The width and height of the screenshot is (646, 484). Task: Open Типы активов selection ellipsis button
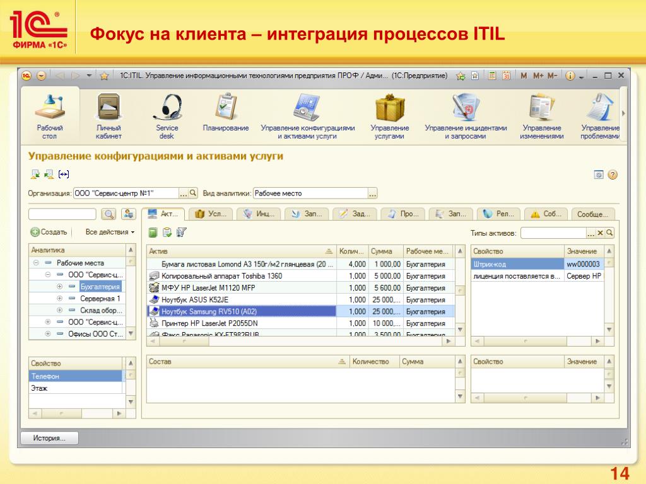pyautogui.click(x=590, y=233)
